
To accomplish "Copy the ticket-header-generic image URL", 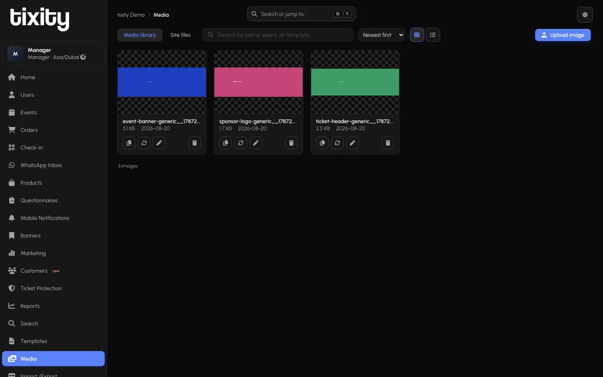I will tap(322, 143).
